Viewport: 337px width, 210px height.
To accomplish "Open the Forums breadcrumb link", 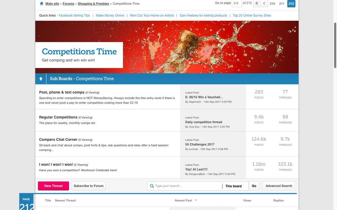I will click(68, 4).
